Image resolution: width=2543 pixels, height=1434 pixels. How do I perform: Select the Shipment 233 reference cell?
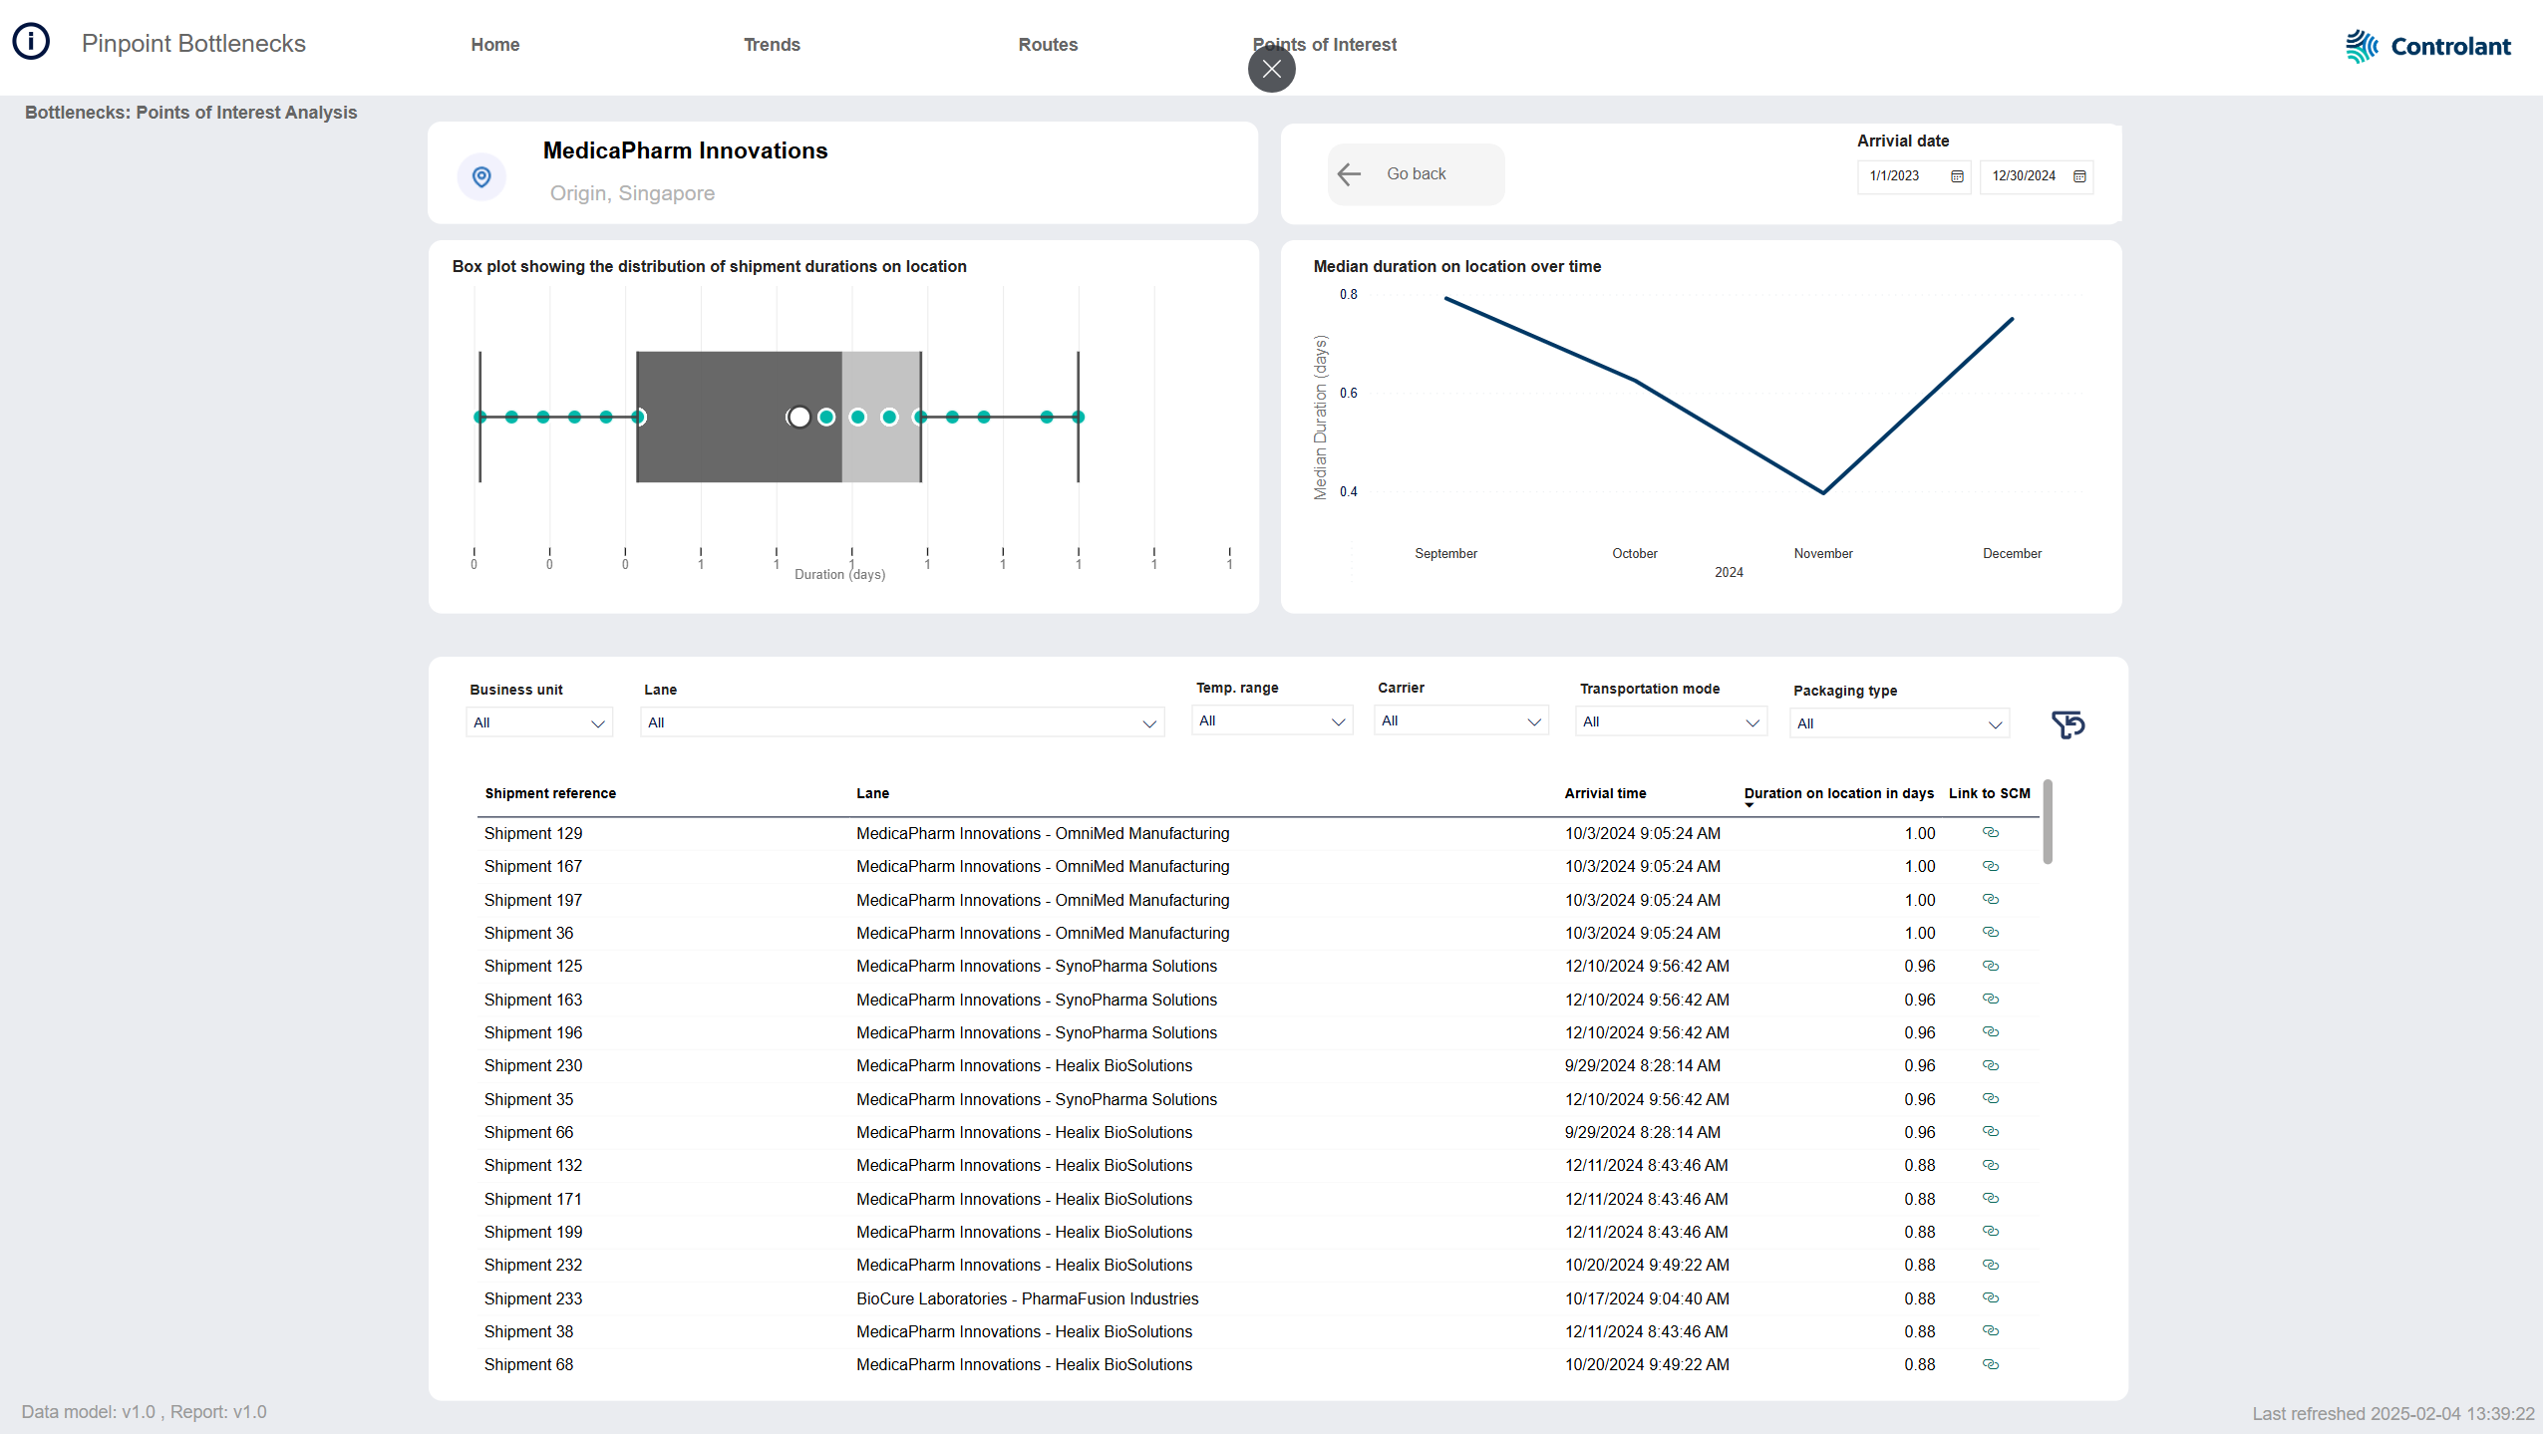point(533,1298)
